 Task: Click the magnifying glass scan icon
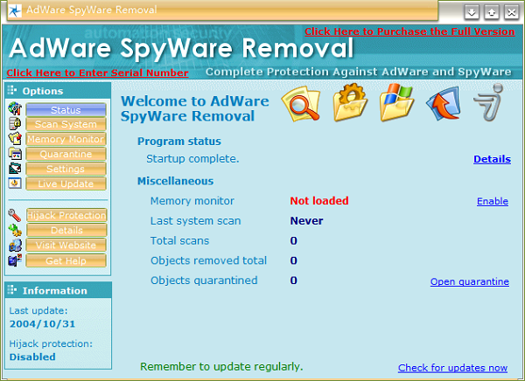pyautogui.click(x=298, y=106)
